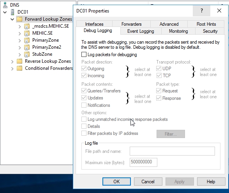Check the Notifications checkbox
This screenshot has height=193, width=229.
pos(84,105)
